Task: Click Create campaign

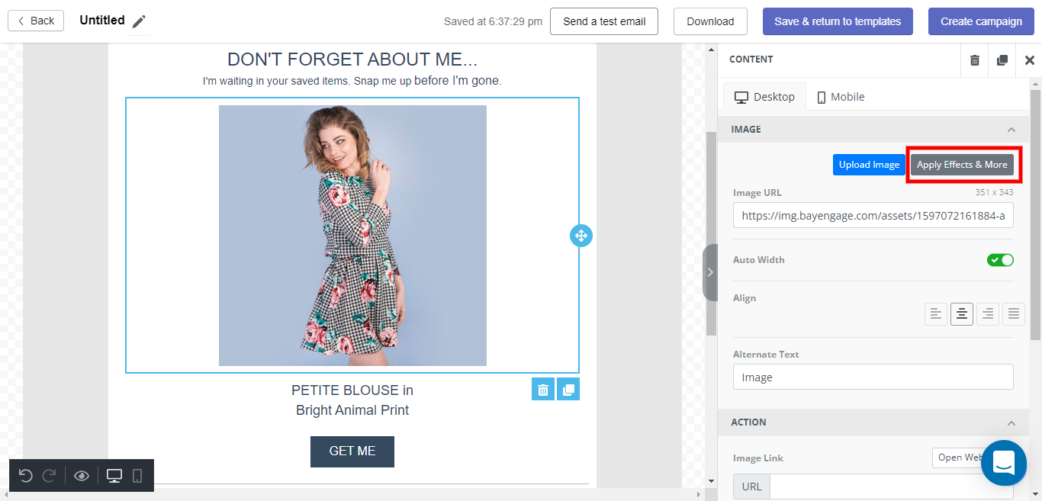Action: [x=981, y=21]
